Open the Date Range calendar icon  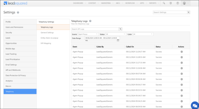118,40
